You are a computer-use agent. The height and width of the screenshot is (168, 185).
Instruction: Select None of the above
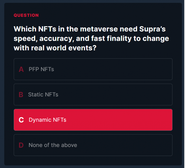[53, 145]
